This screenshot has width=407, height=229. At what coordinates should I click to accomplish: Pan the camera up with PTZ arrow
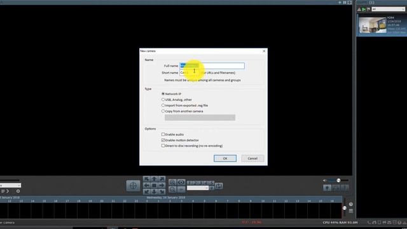click(154, 179)
